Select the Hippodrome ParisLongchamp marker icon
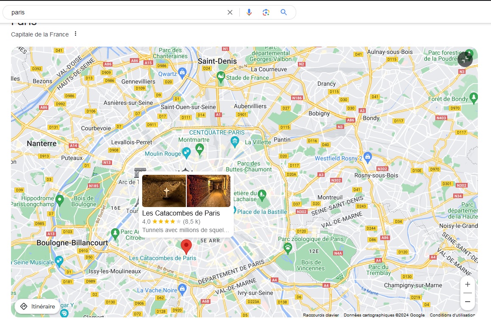This screenshot has width=491, height=325. click(59, 200)
